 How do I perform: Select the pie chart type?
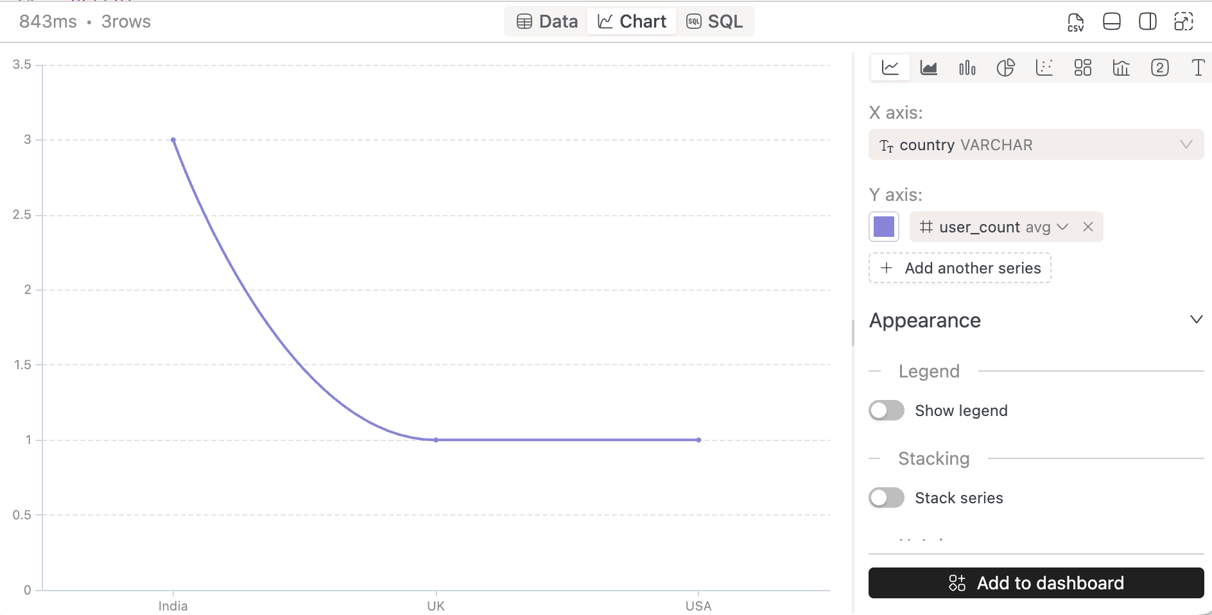1005,68
